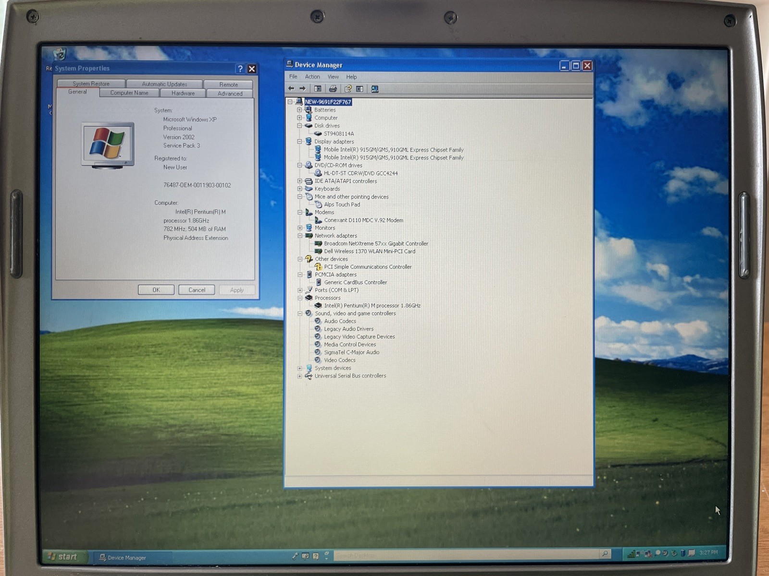The height and width of the screenshot is (576, 769).
Task: Expand the Ports (COM & LPT) node
Action: point(300,290)
